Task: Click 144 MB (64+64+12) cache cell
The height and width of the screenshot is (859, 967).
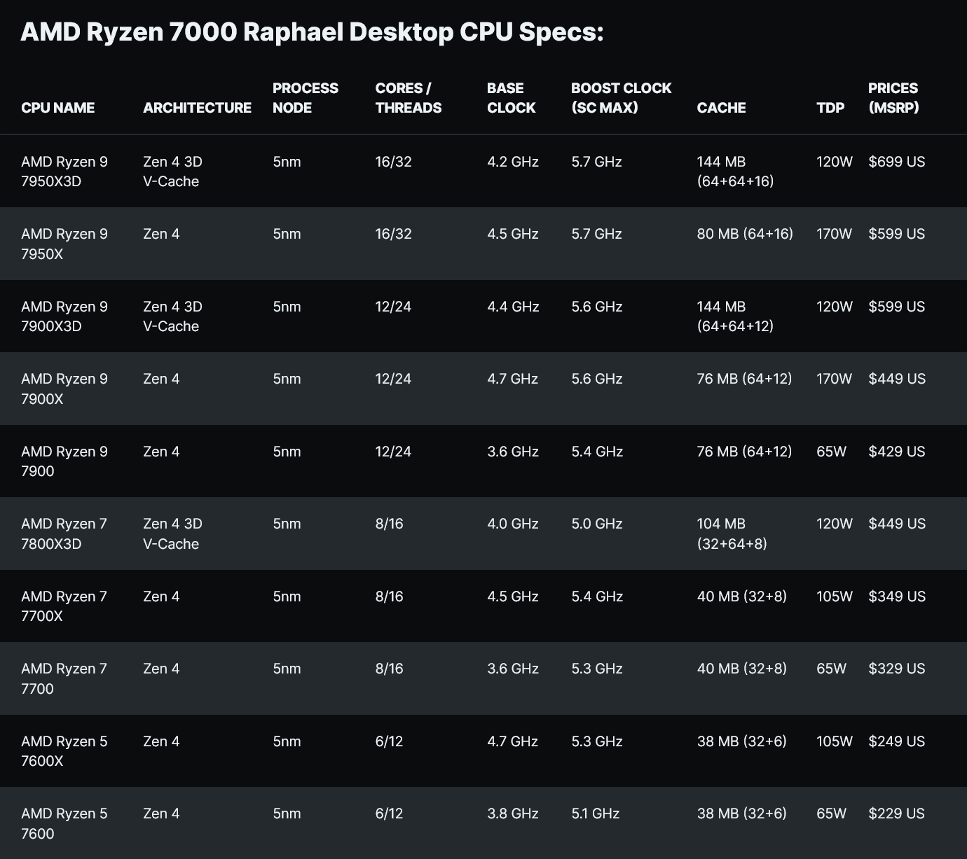Action: tap(735, 316)
